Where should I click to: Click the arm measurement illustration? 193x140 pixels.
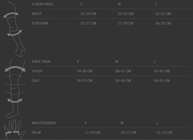tap(14, 29)
